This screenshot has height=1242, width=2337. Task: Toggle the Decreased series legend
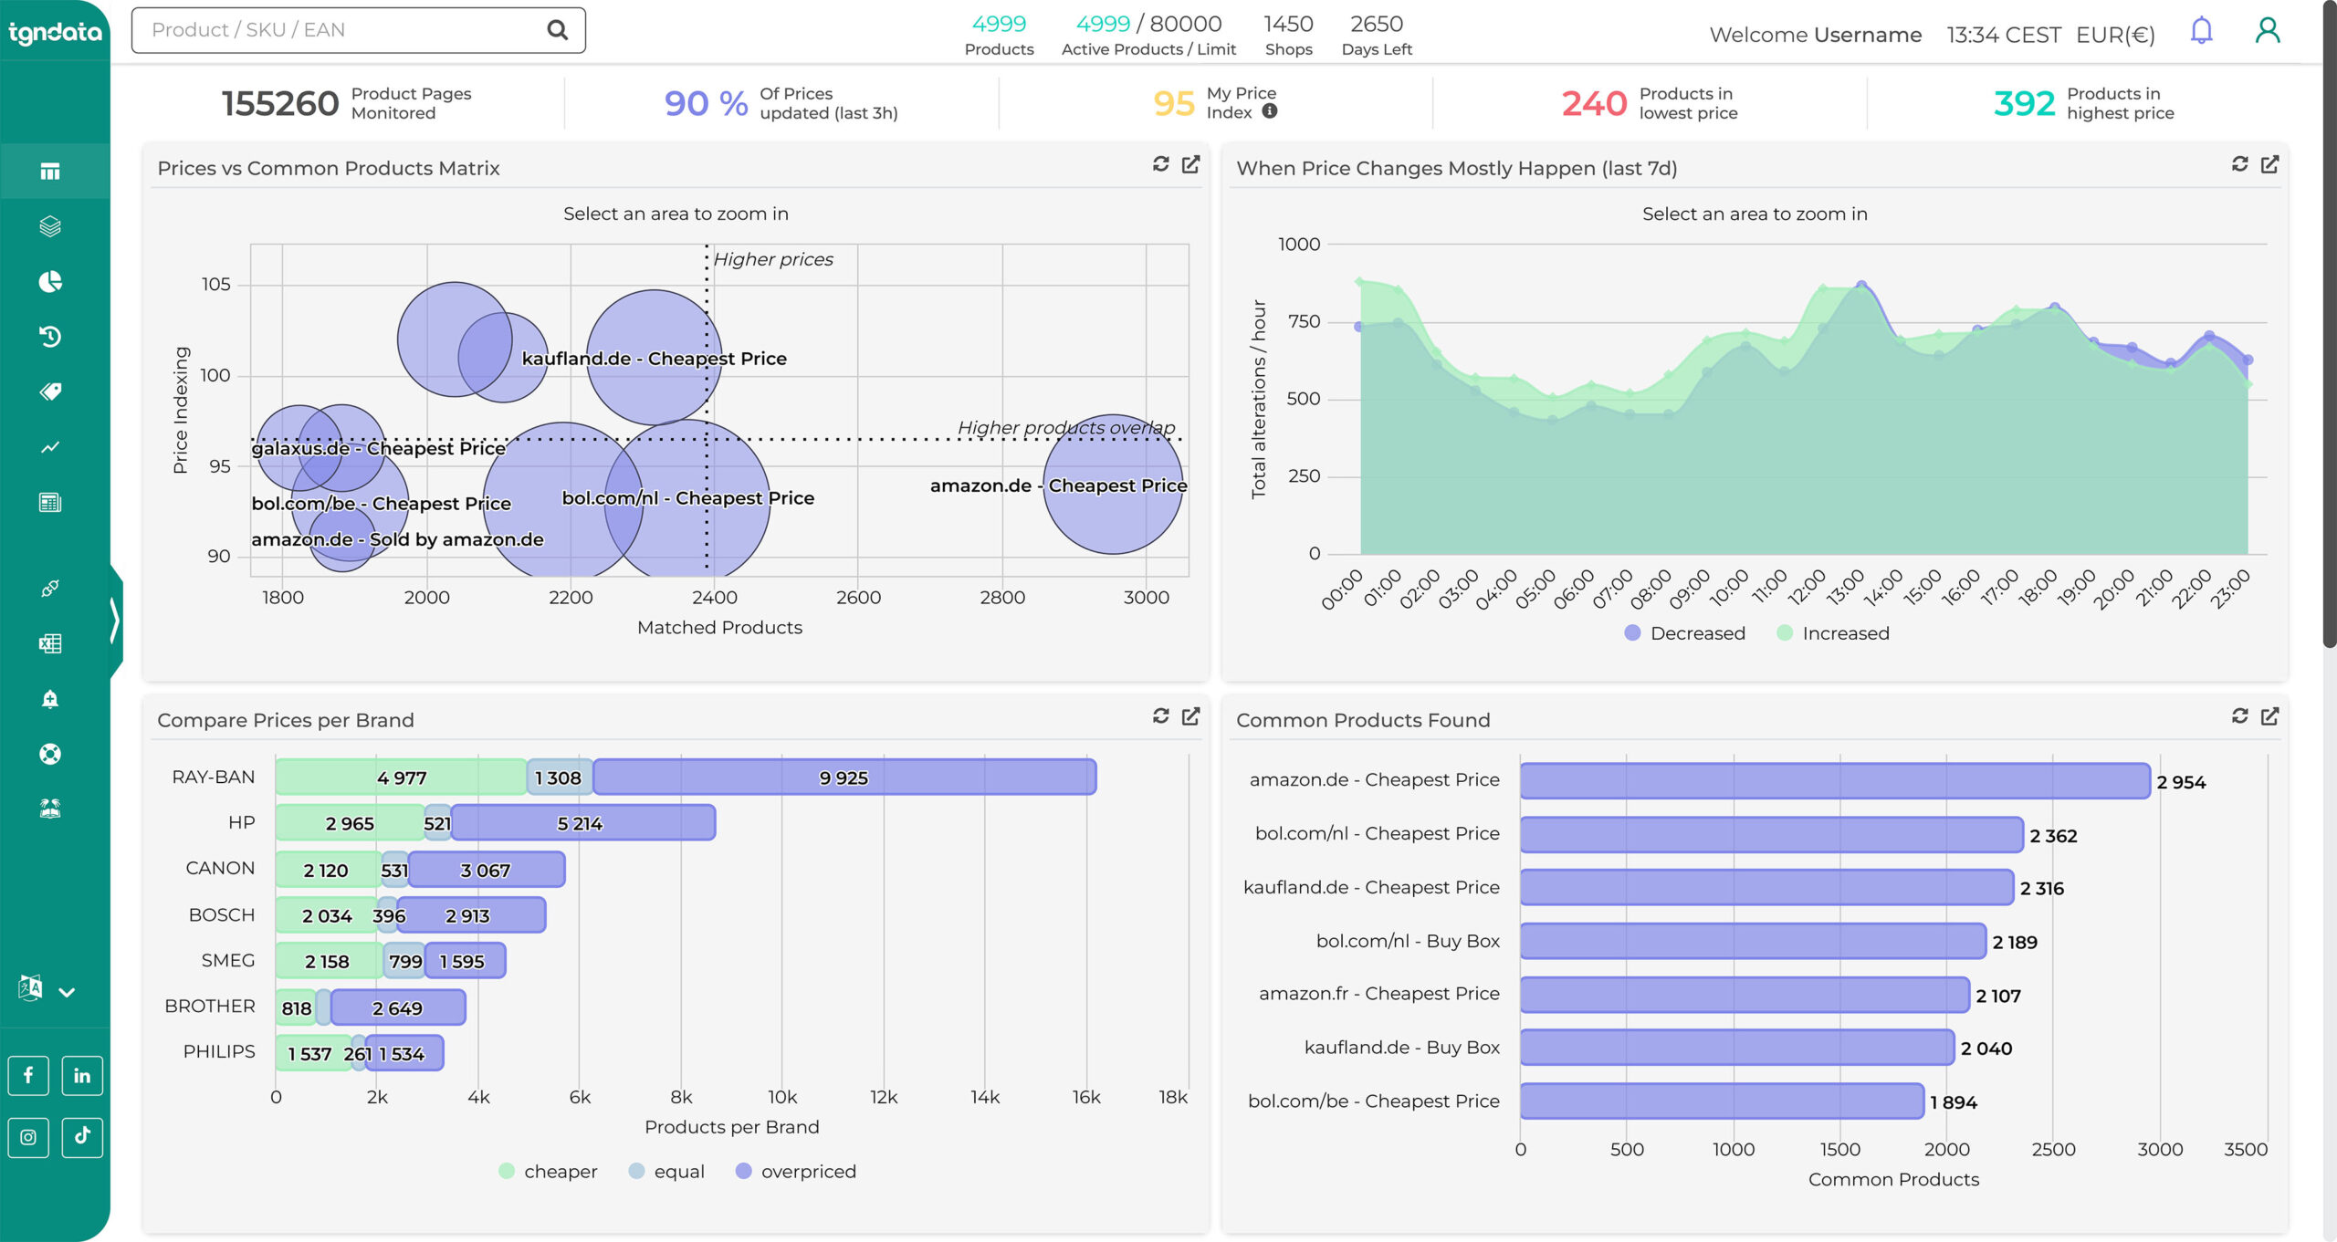click(1684, 632)
